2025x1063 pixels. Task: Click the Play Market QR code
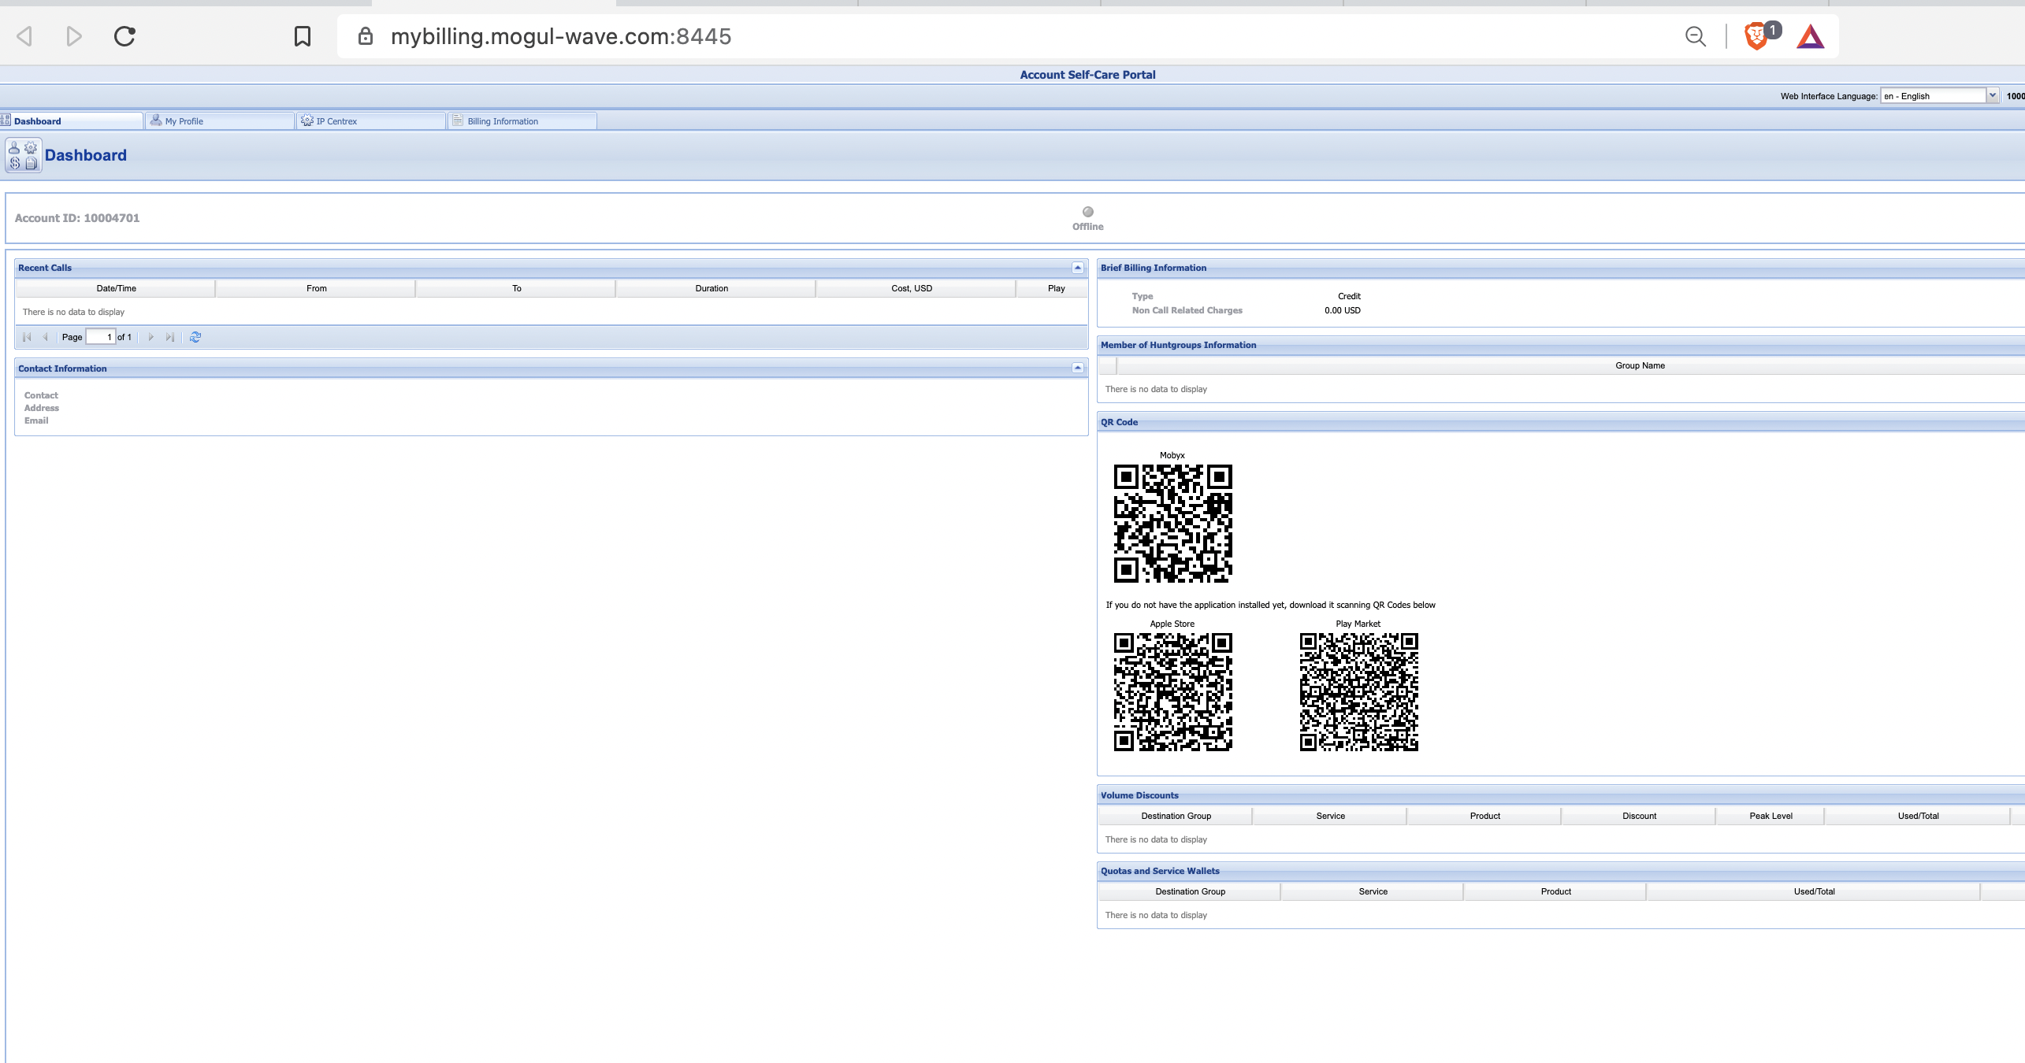click(x=1358, y=691)
